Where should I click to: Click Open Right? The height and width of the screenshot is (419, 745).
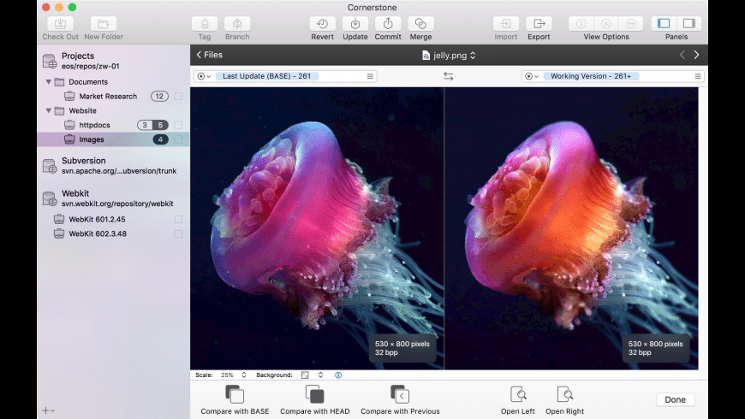pyautogui.click(x=564, y=400)
